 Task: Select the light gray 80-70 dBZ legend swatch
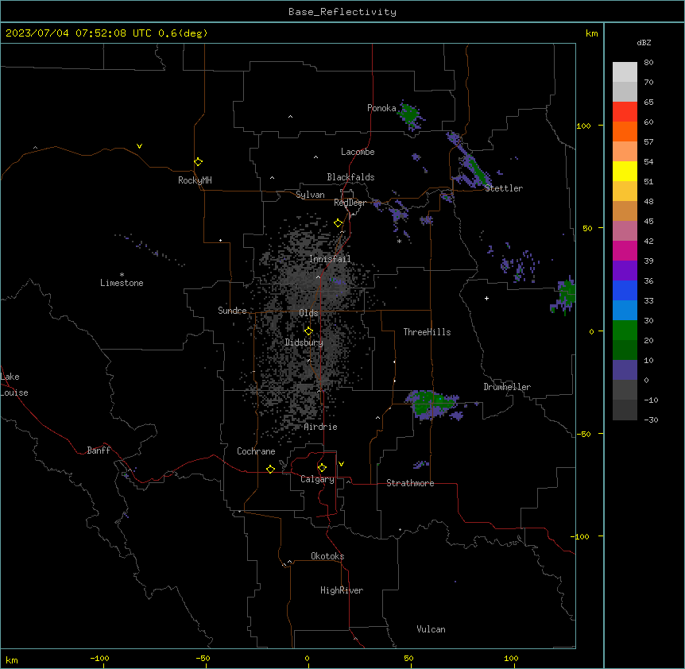625,72
